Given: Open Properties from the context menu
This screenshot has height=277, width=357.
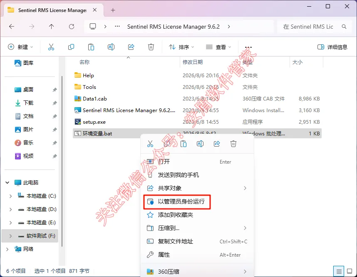Looking at the screenshot, I should click(197, 255).
